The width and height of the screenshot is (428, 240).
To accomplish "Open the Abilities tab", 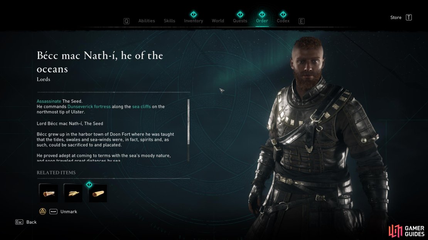I will pyautogui.click(x=147, y=21).
